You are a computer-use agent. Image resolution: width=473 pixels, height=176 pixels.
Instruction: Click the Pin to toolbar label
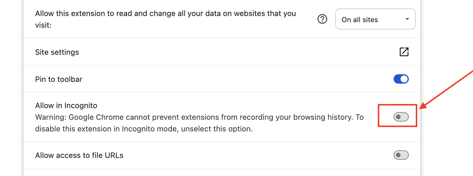[x=59, y=79]
